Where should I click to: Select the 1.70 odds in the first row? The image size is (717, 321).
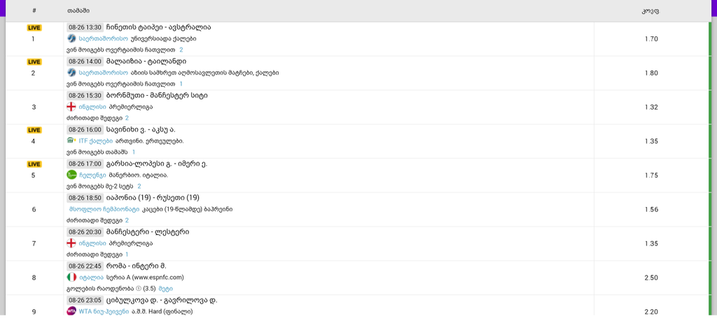point(651,38)
